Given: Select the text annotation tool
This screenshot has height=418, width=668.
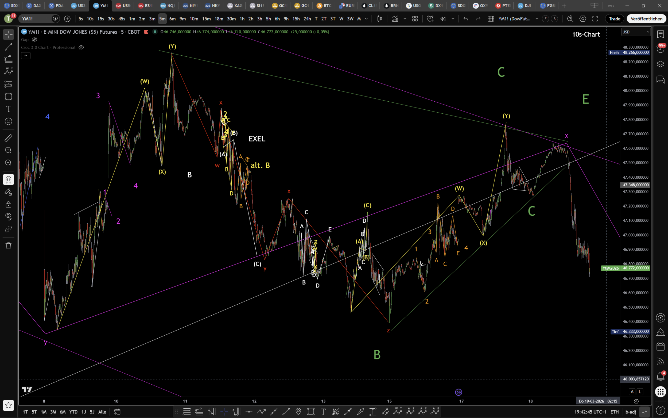Looking at the screenshot, I should (x=8, y=109).
